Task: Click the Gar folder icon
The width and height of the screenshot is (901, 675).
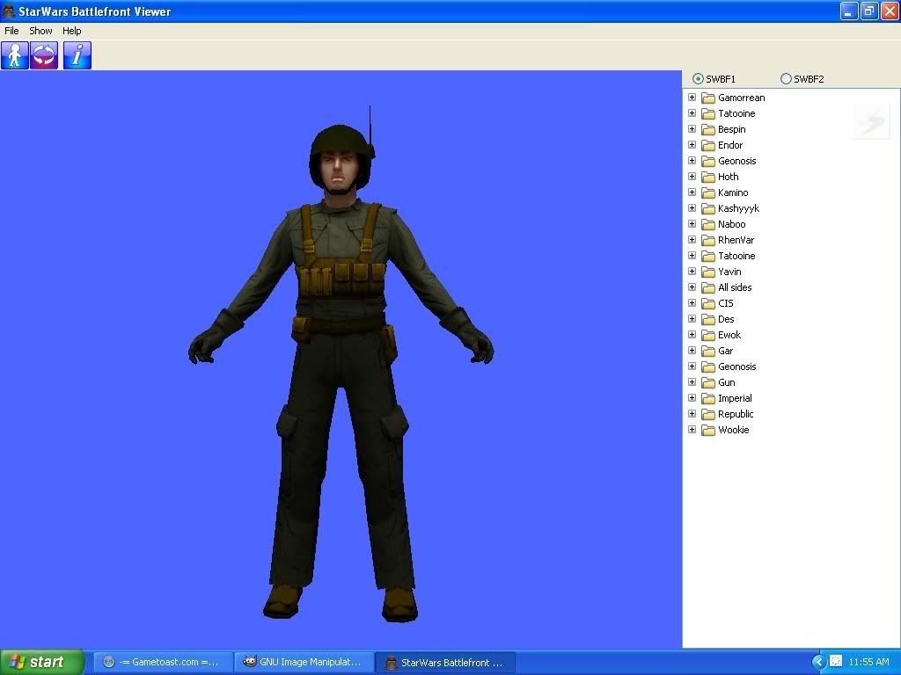Action: 708,351
